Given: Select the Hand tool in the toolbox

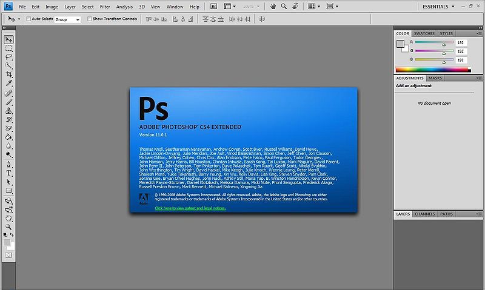Looking at the screenshot, I should [x=8, y=219].
